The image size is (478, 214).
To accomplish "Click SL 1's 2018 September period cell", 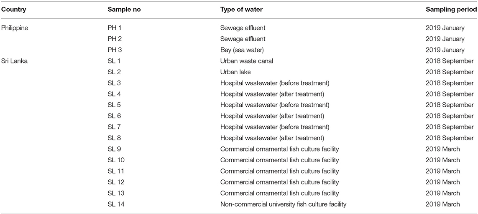I will tap(450, 61).
